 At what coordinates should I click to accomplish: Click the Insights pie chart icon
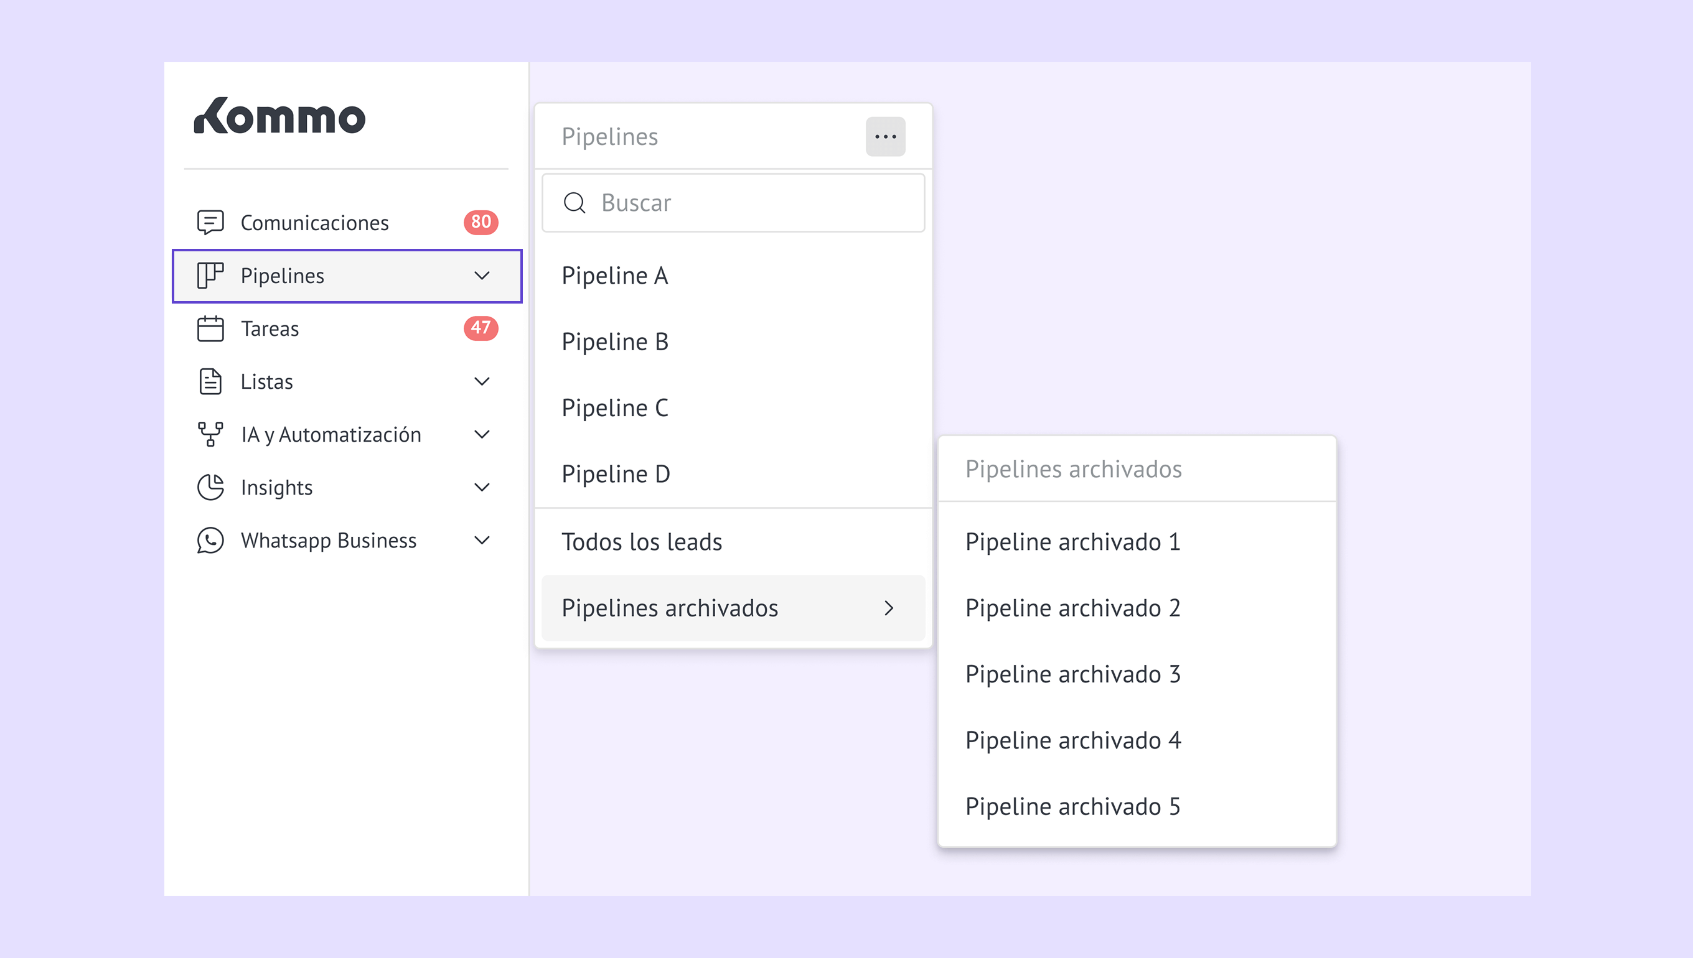tap(210, 488)
